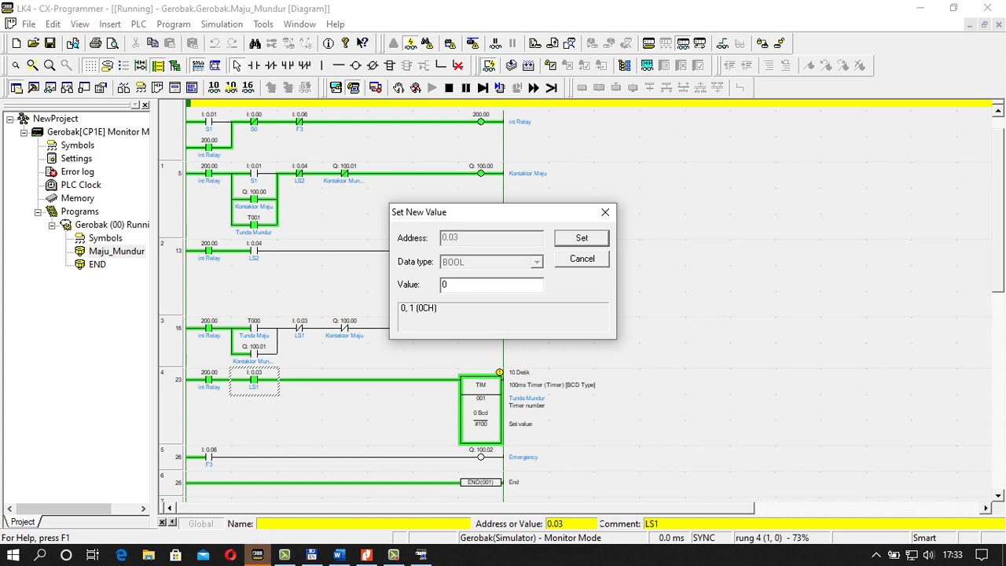Toggle the grid display icon

[90, 65]
